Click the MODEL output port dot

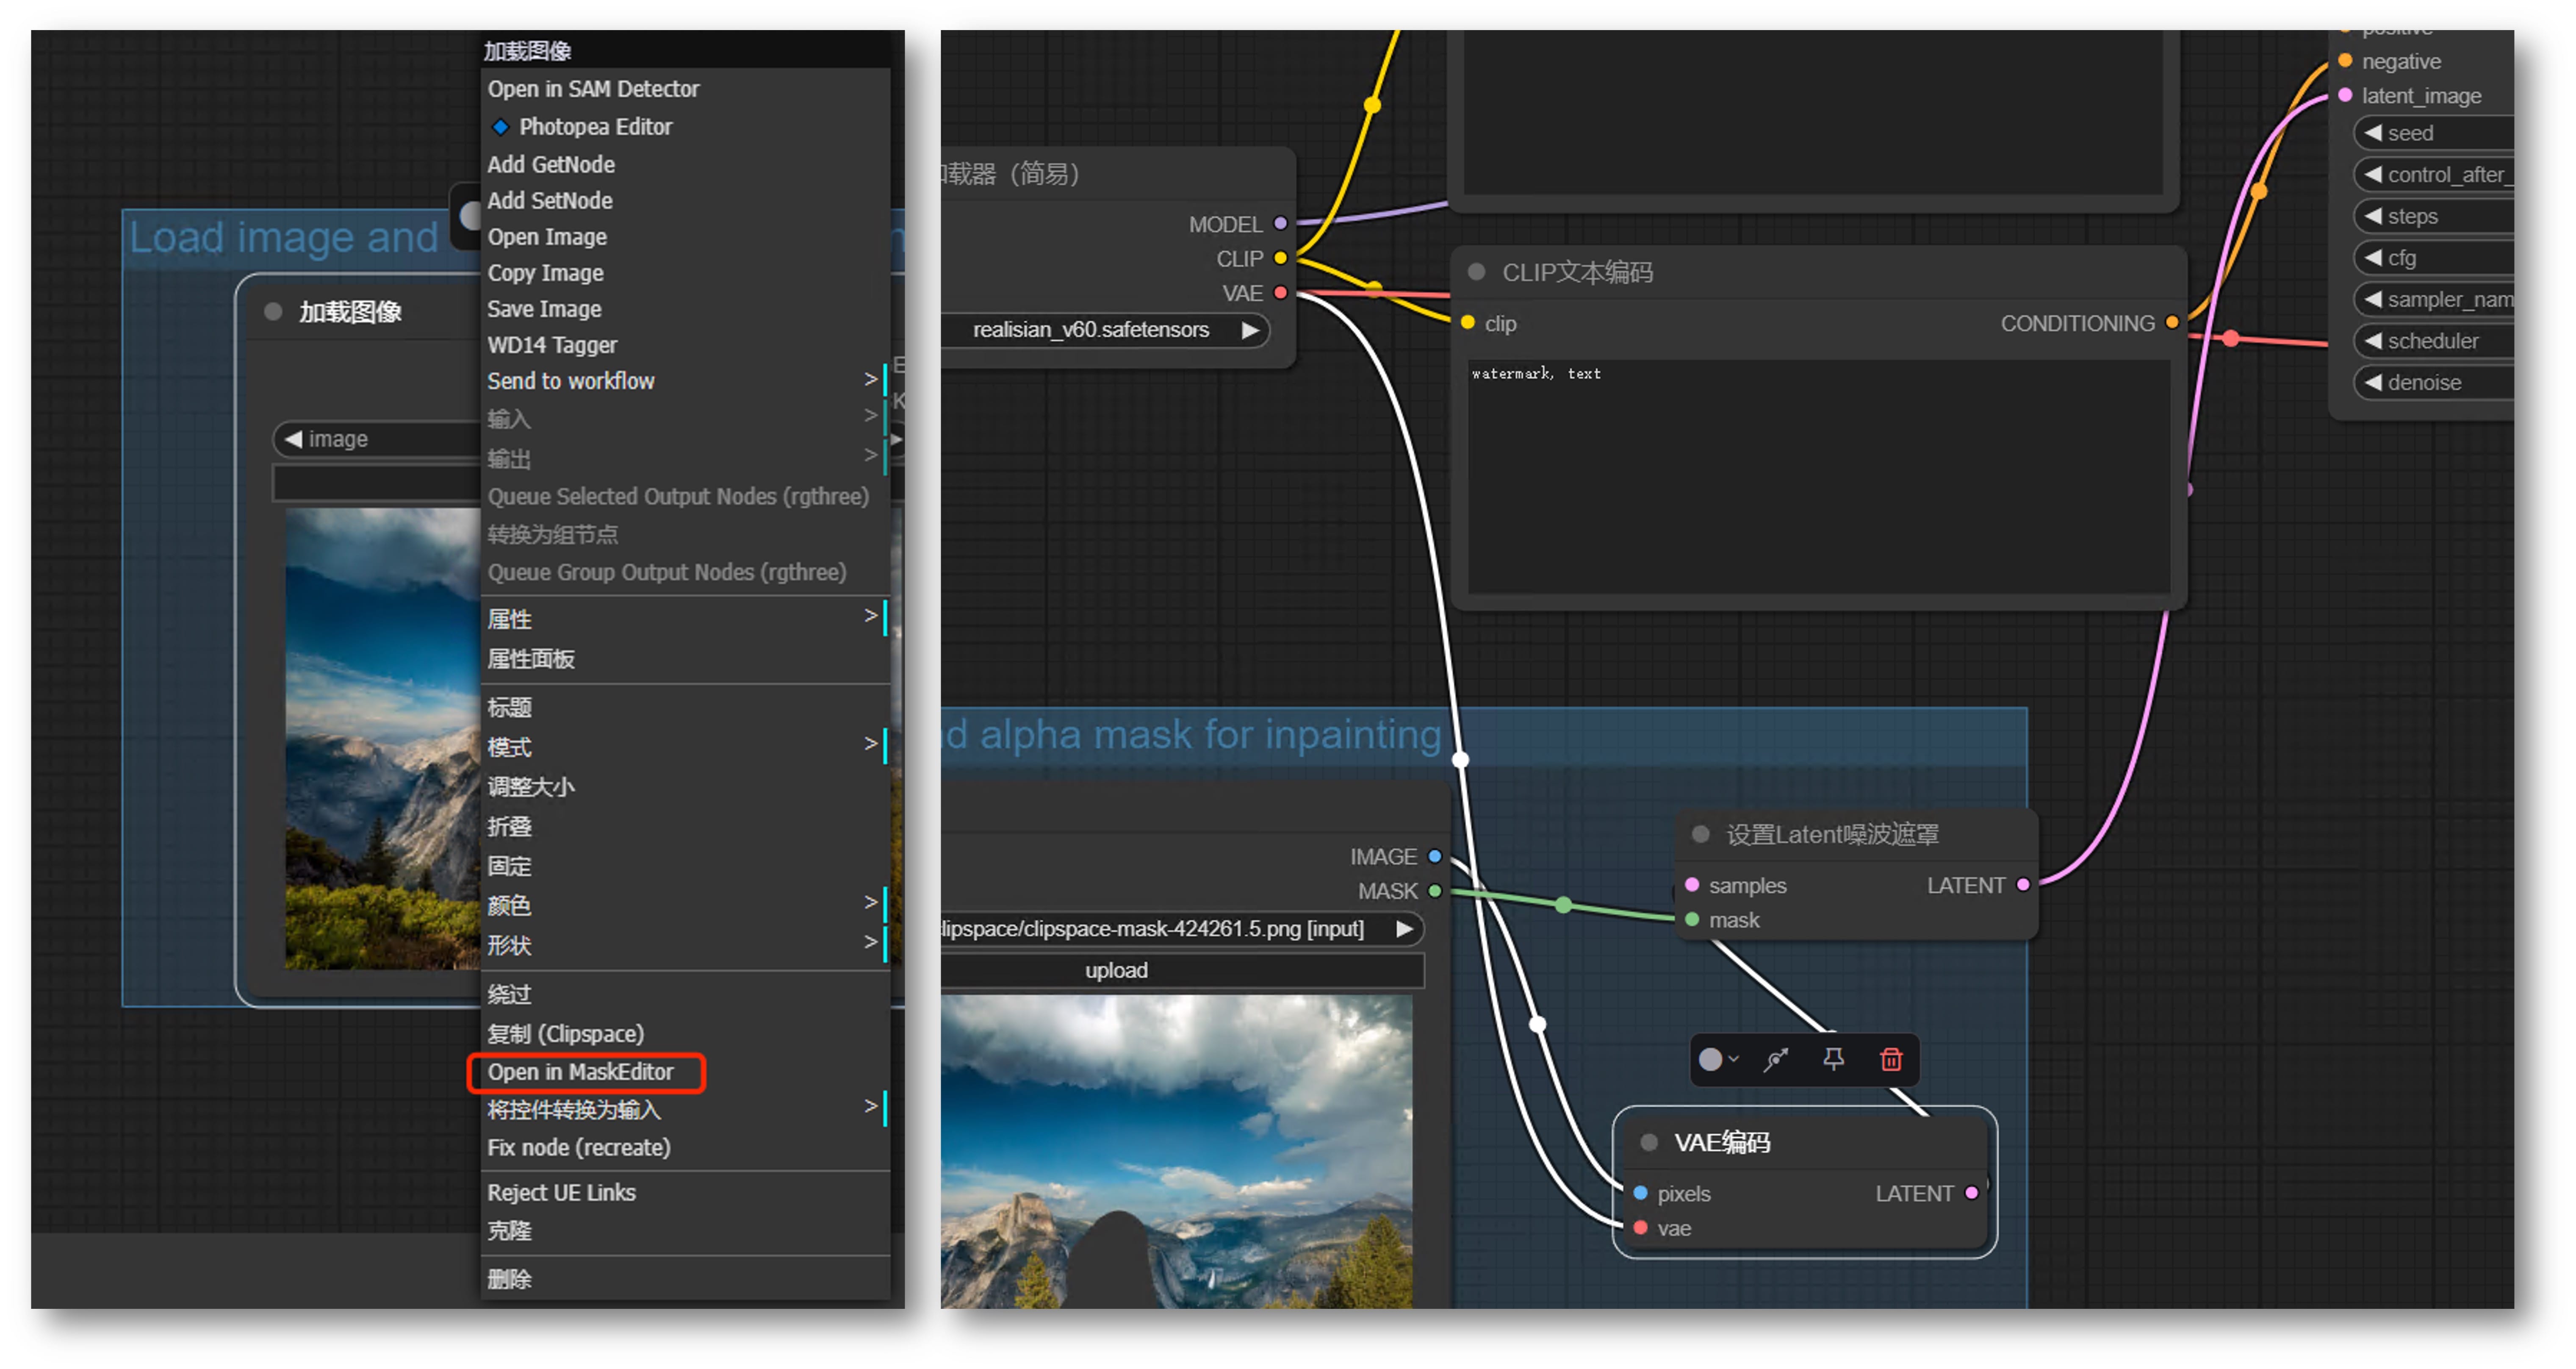(1280, 223)
